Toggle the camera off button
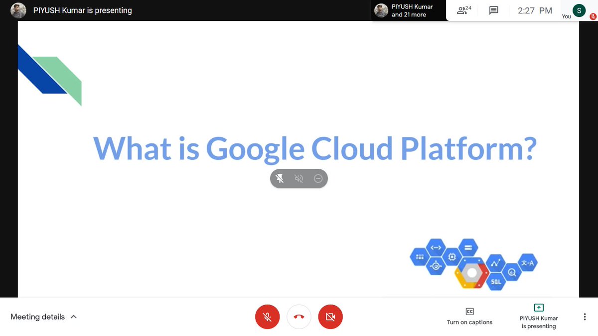 point(330,317)
